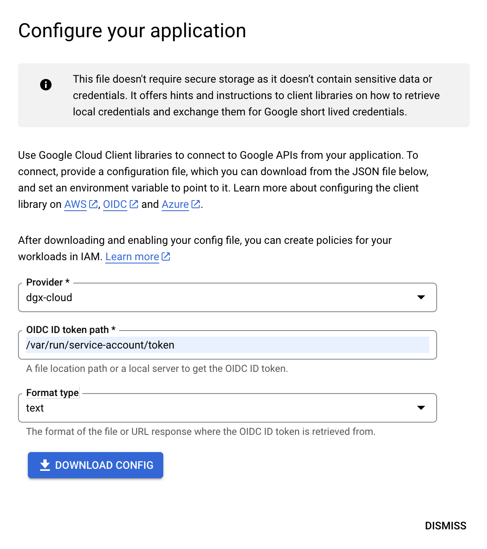Click the external-link icon next to AWS
487x549 pixels.
tap(93, 204)
